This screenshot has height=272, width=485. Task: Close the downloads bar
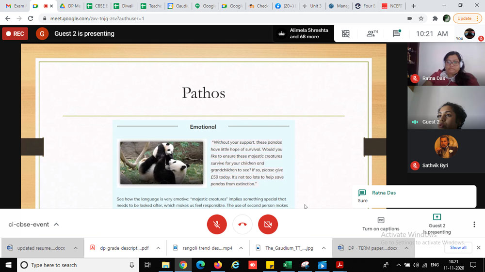479,248
